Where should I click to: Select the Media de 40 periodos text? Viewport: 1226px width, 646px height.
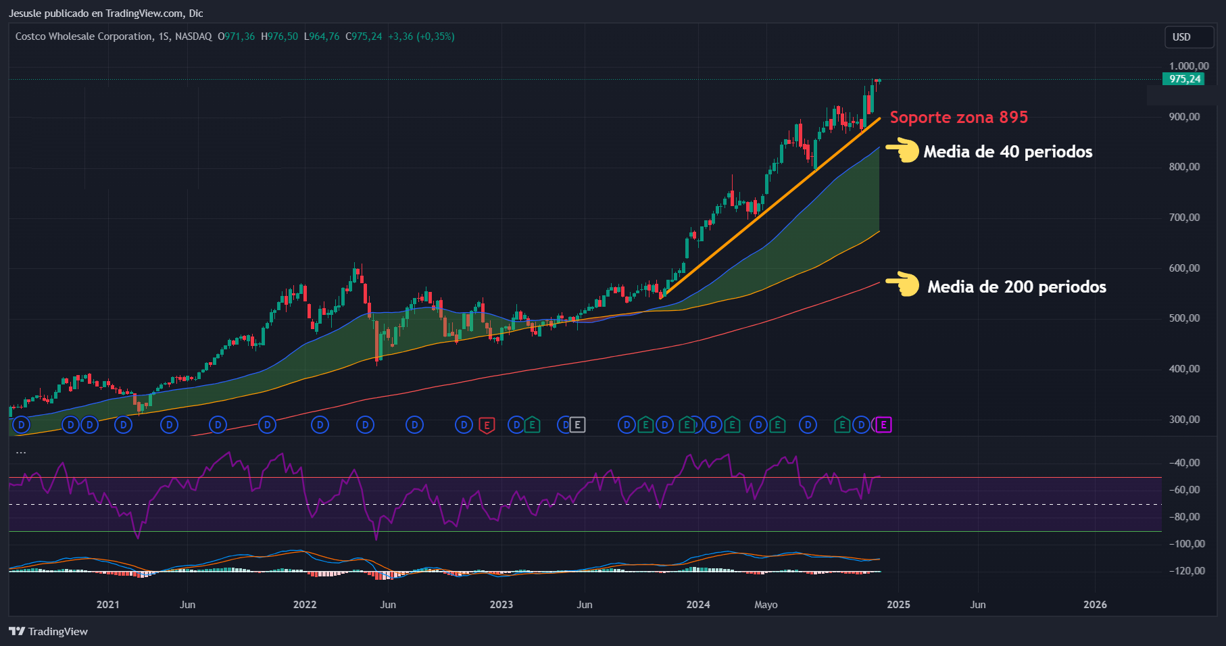coord(1008,152)
